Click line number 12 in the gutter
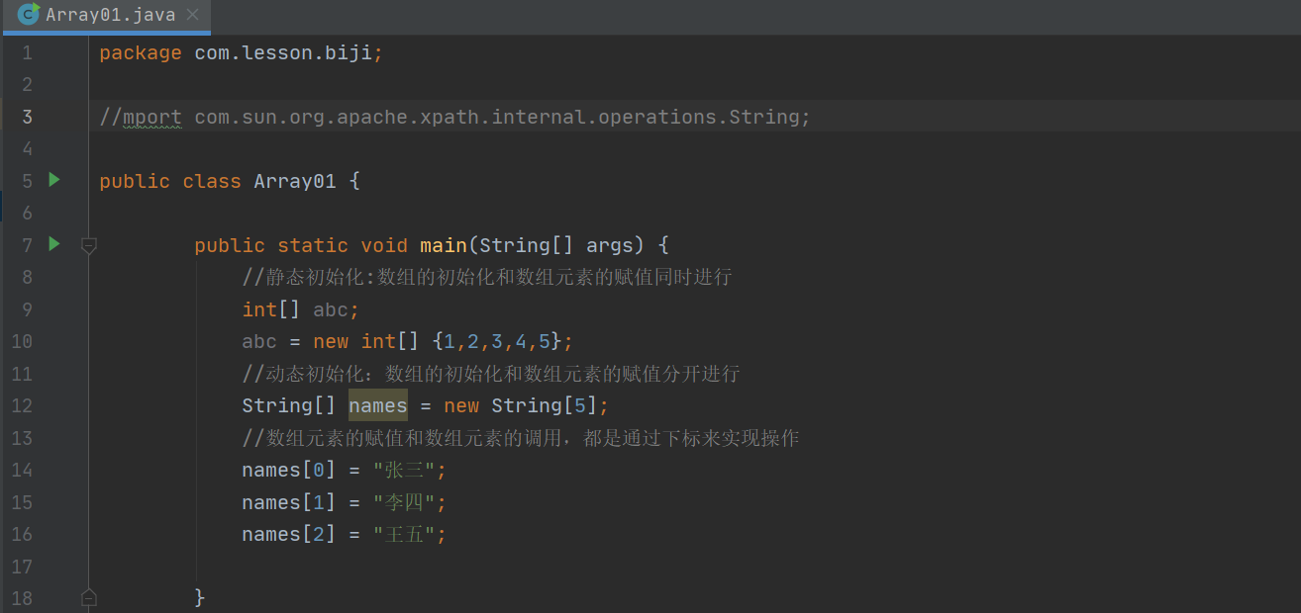1301x613 pixels. click(21, 406)
